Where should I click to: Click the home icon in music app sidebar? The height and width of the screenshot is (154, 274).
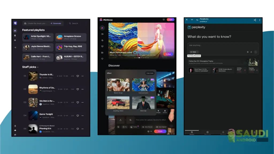15,30
